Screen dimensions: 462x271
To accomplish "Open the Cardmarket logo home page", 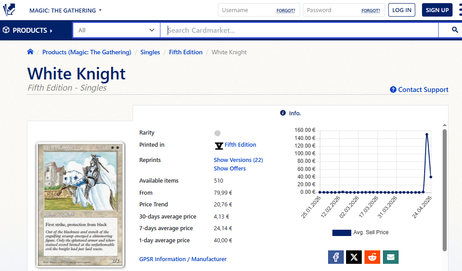I will [9, 10].
